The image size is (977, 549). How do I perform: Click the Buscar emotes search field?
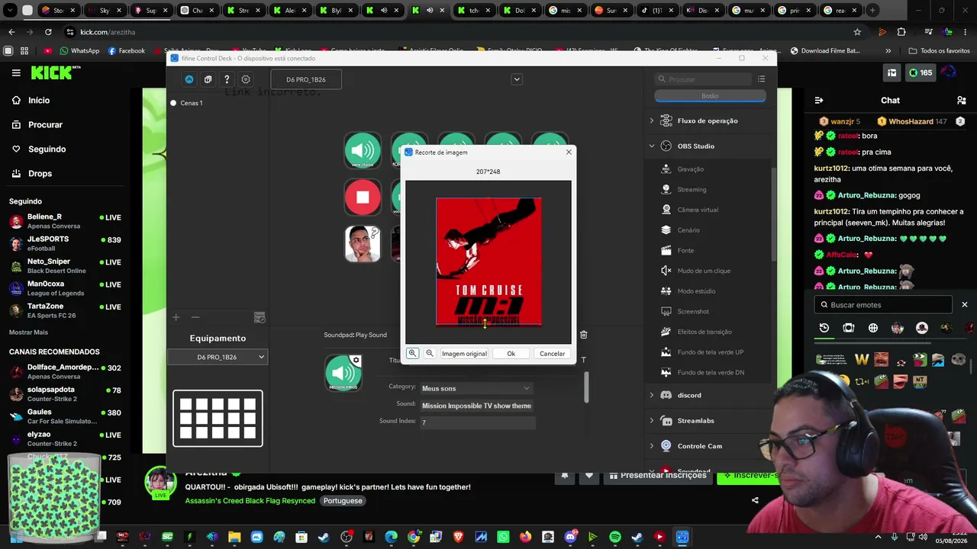[x=884, y=304]
